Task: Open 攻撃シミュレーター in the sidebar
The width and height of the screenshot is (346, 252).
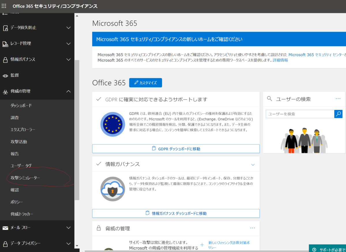Action: click(25, 178)
